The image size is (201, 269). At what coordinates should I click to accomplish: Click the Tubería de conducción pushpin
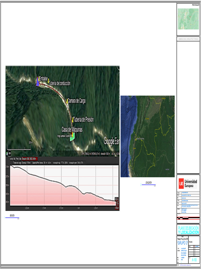[x=48, y=83]
